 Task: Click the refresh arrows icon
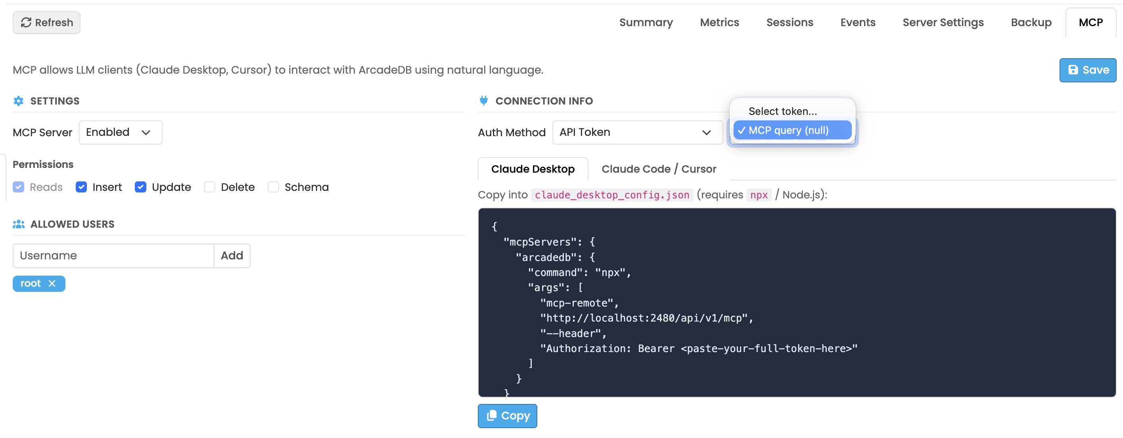(26, 22)
